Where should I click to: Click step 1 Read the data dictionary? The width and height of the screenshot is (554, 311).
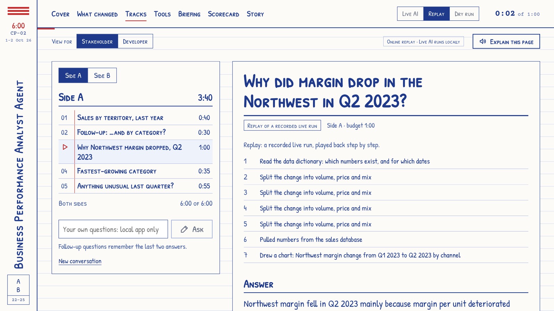(386, 161)
